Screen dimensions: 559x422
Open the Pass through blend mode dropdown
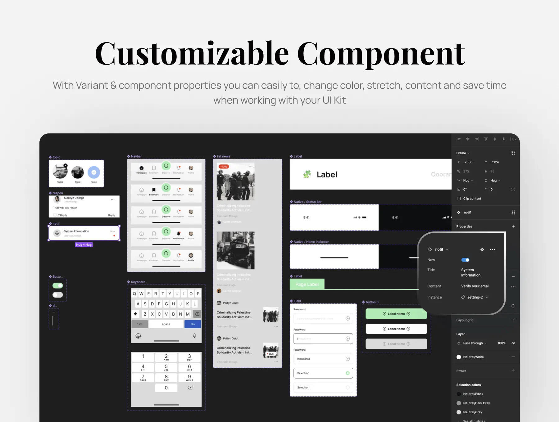coord(474,343)
